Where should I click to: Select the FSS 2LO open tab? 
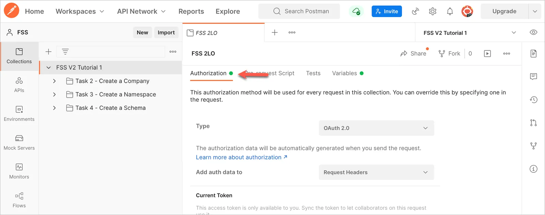[223, 33]
